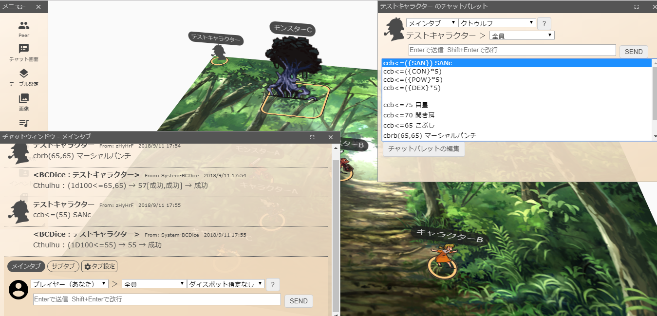Open the クトゥルフ dice bot dropdown

[x=497, y=23]
